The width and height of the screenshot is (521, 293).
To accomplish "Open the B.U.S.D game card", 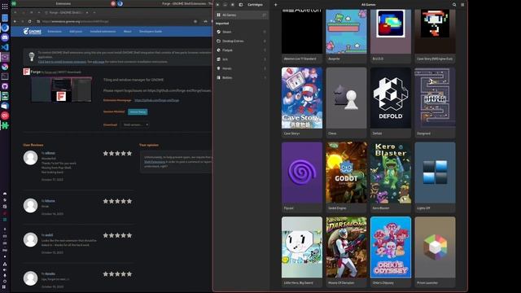I will pos(391,36).
